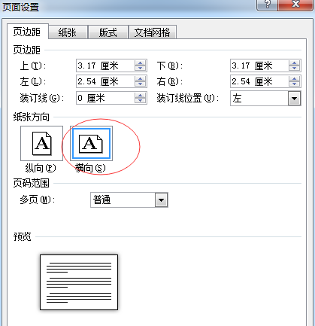The width and height of the screenshot is (315, 326).
Task: Decrease the right margin 右 spinner down
Action: coord(295,84)
